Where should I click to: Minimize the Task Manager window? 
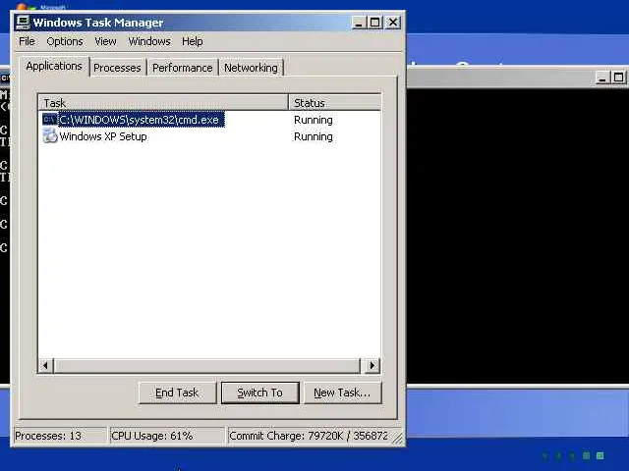358,23
